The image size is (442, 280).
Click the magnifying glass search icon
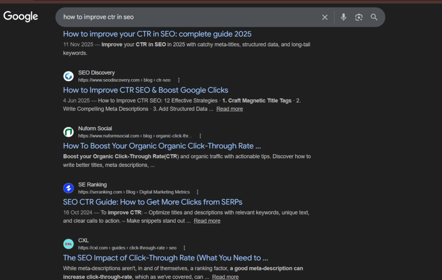374,17
